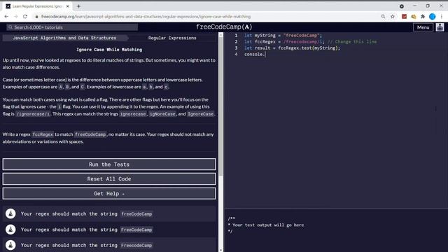Click the red extension icon
The width and height of the screenshot is (448, 252).
[x=404, y=17]
